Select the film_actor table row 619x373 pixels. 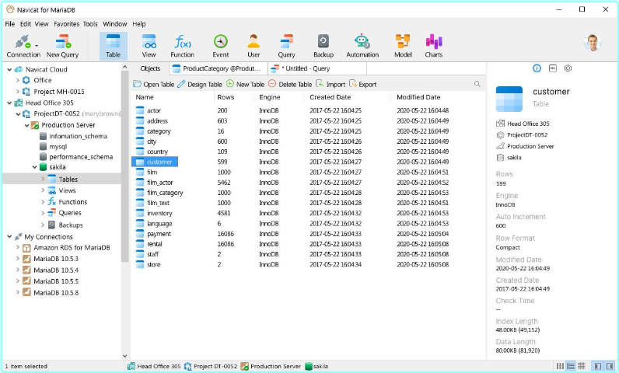pos(159,182)
